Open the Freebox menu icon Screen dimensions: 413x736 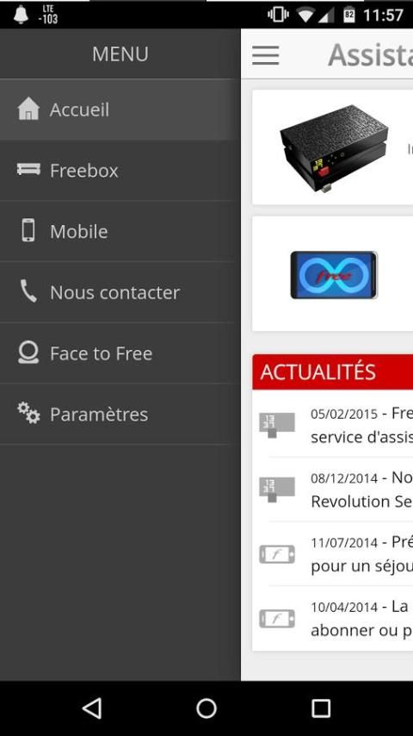click(28, 170)
